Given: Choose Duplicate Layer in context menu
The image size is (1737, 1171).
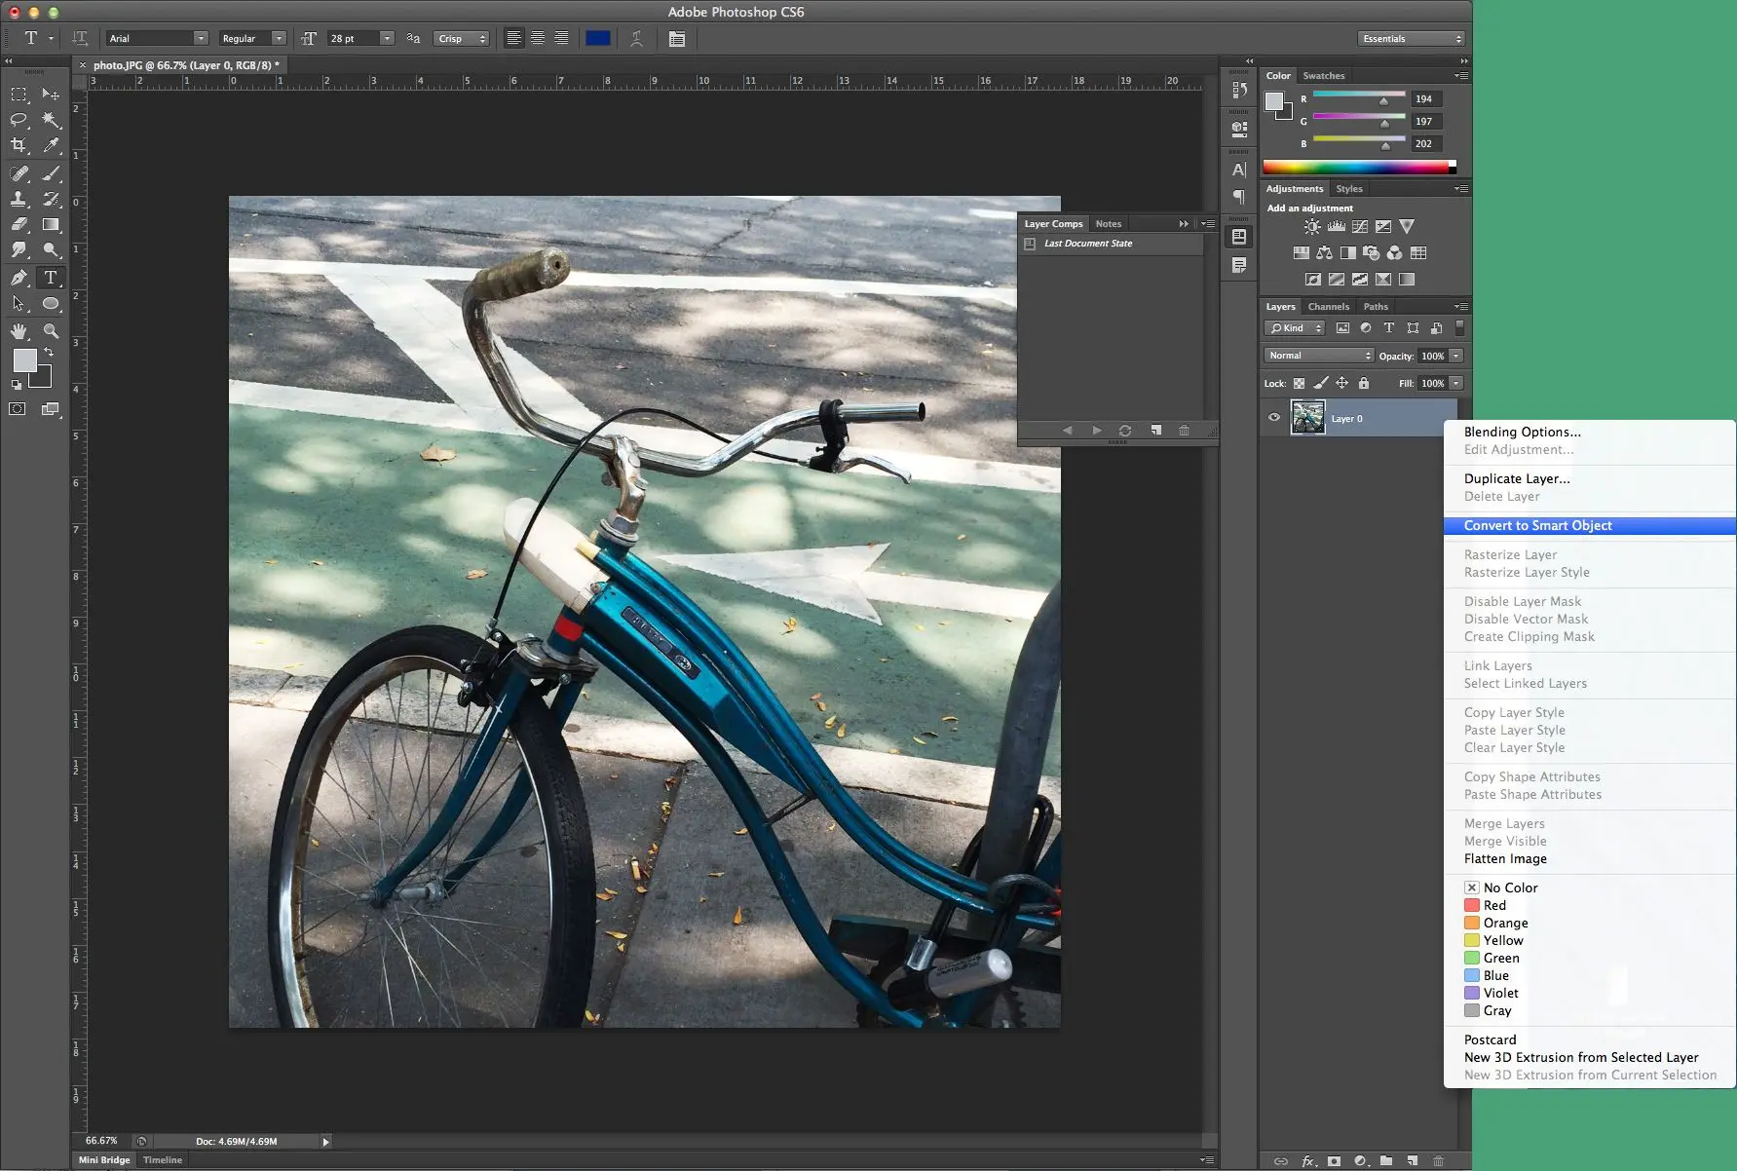Looking at the screenshot, I should coord(1589,478).
